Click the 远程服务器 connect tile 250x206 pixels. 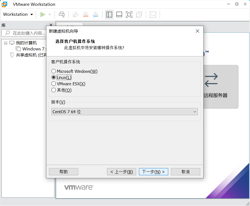221,87
